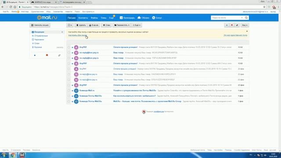Open 'Узнайте о супервозможностях Почты Mail.Ru' email

(x=135, y=91)
